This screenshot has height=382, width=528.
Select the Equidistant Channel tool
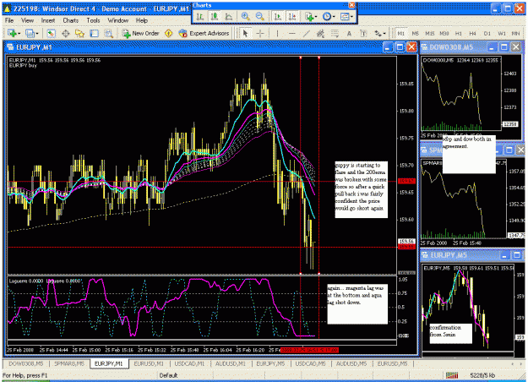320,33
